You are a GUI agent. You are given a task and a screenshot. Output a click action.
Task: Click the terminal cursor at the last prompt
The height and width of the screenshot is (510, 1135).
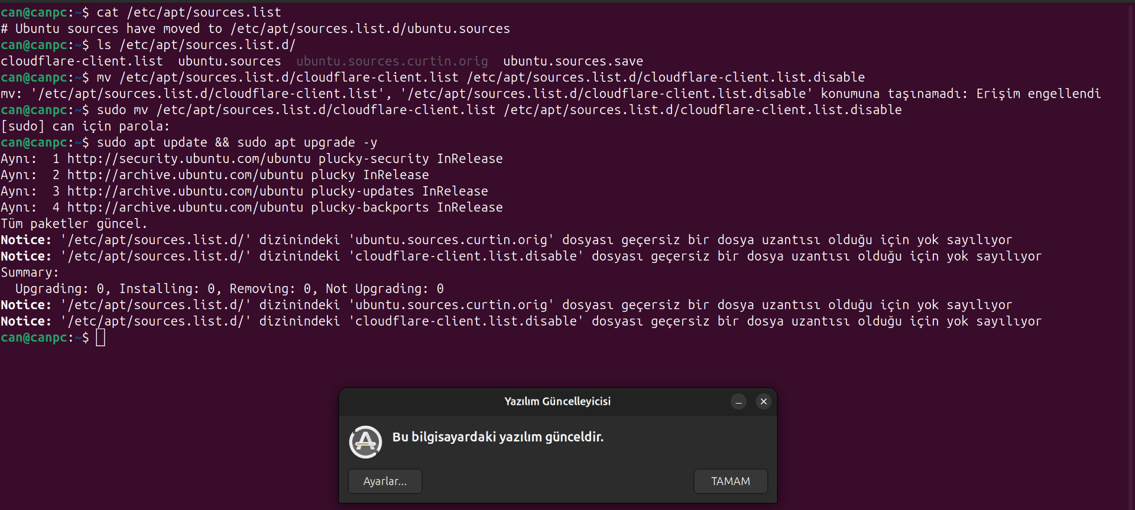(100, 337)
